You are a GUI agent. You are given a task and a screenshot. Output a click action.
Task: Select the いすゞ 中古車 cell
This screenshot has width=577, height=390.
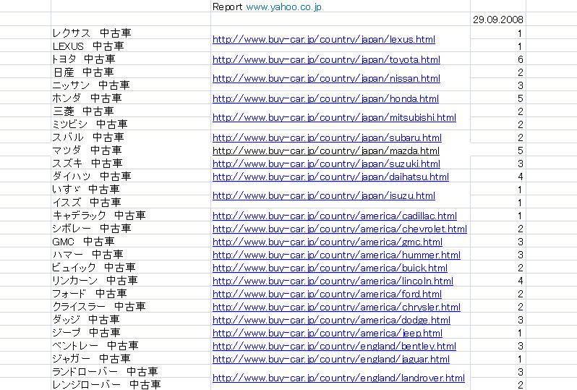click(x=131, y=190)
